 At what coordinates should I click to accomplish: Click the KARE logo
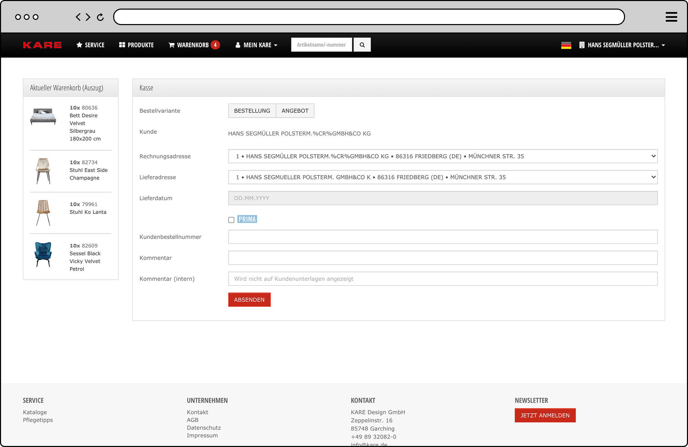(42, 45)
